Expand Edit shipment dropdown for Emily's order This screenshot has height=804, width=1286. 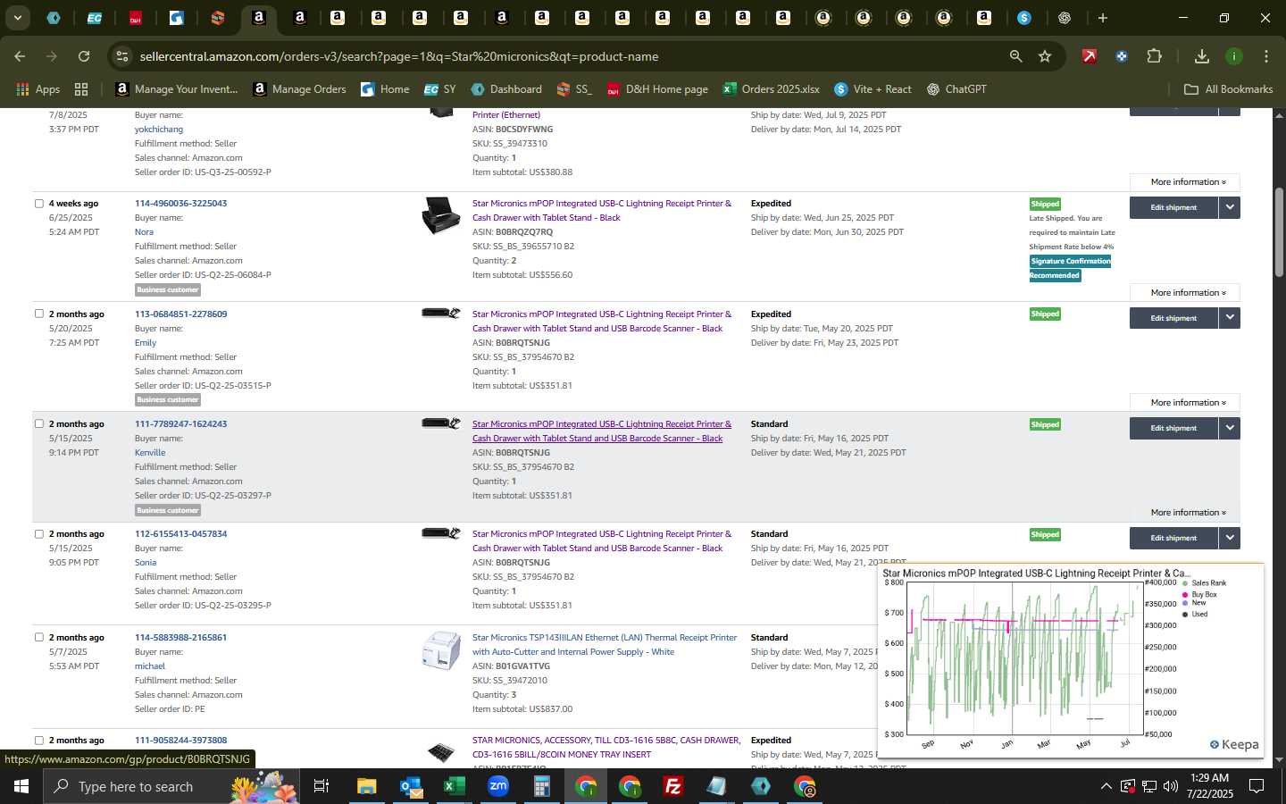(1230, 318)
